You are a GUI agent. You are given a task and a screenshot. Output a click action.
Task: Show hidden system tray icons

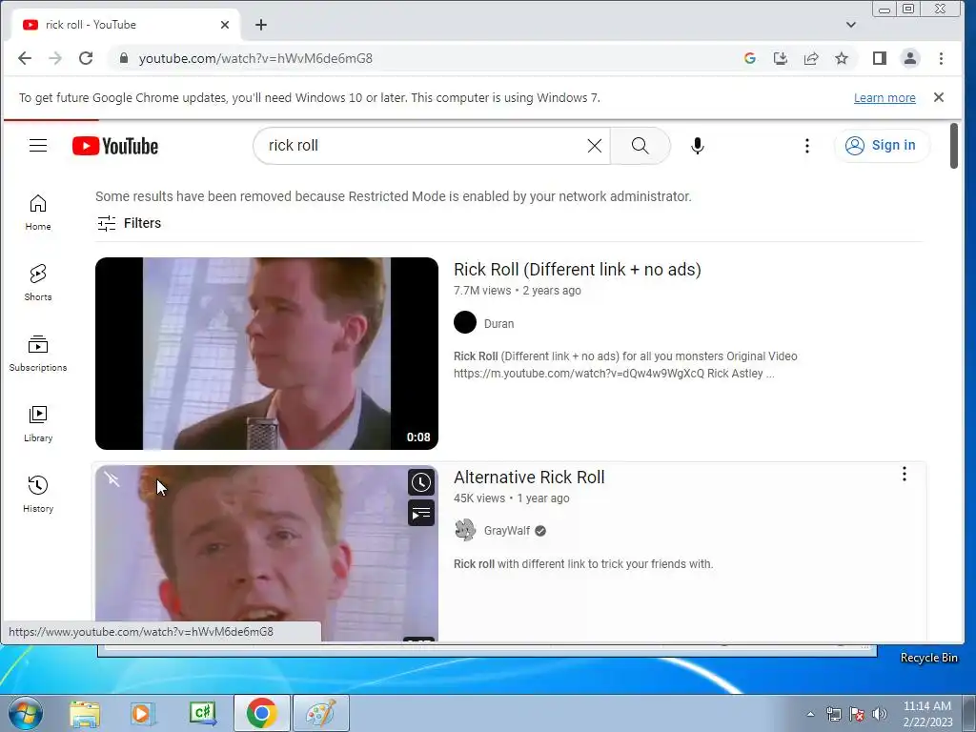(810, 714)
